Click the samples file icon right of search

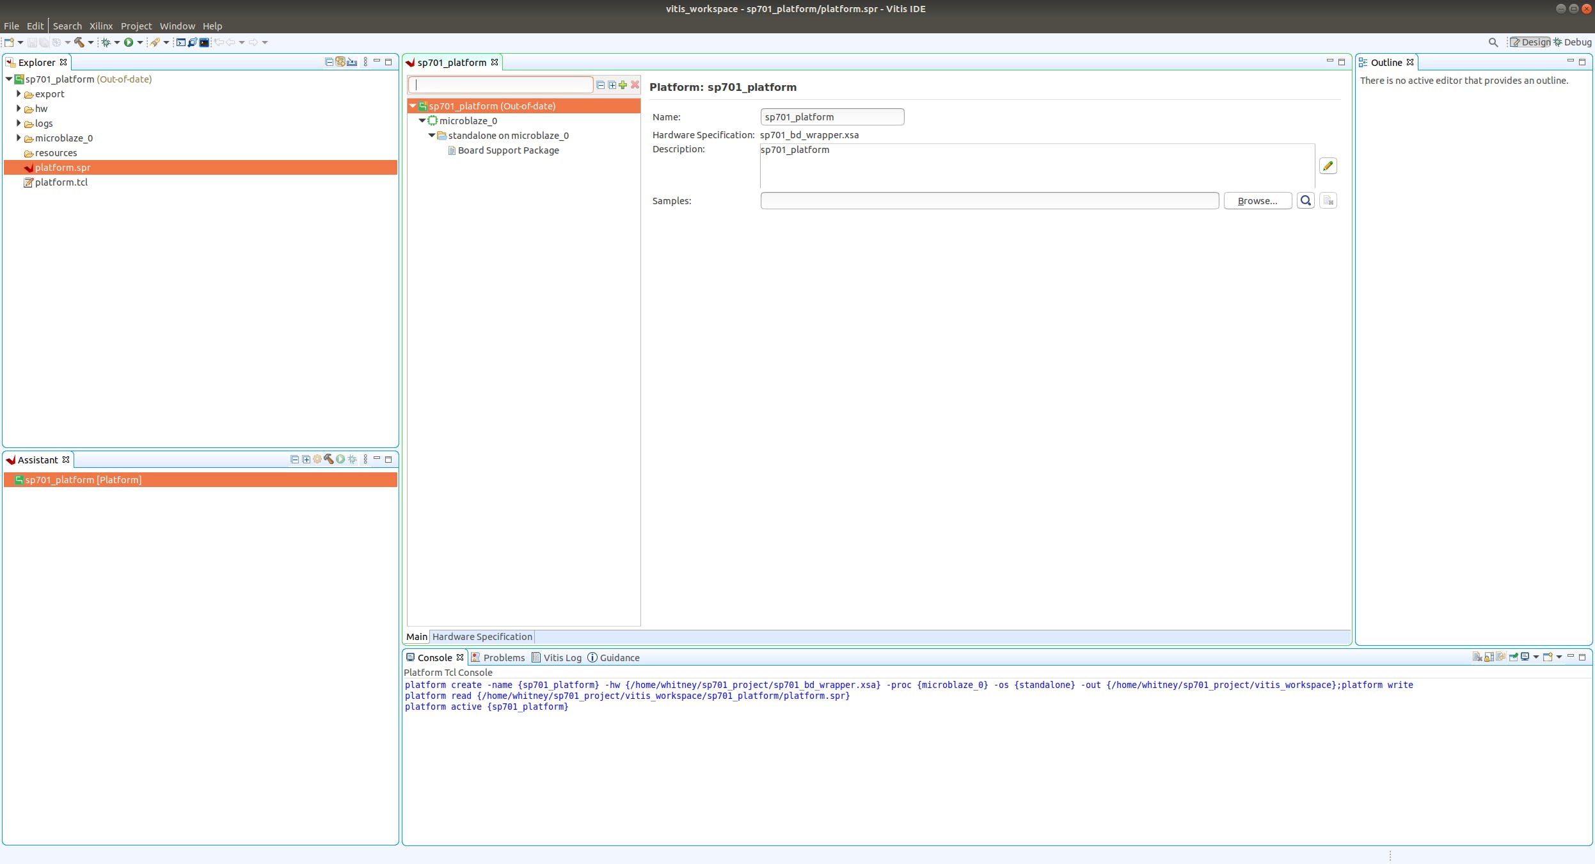pos(1328,201)
